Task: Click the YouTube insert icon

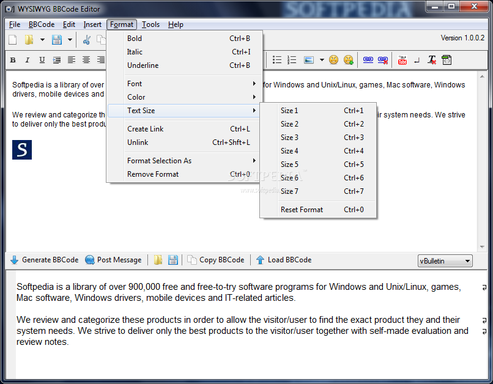Action: (402, 60)
